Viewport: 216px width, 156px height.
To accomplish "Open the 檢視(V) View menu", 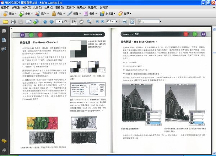I will [27, 8].
